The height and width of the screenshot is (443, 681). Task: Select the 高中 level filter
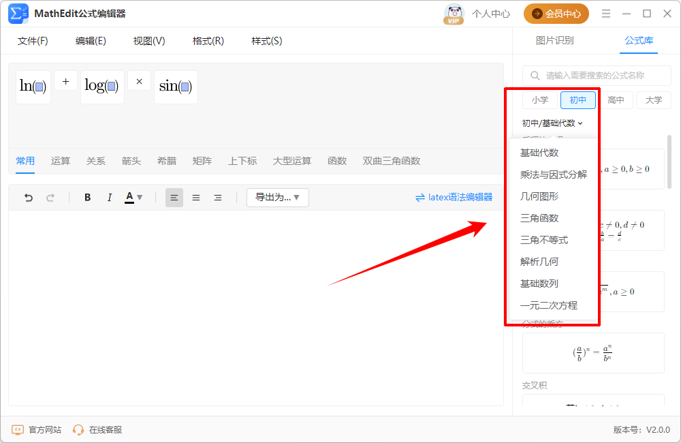pyautogui.click(x=616, y=100)
